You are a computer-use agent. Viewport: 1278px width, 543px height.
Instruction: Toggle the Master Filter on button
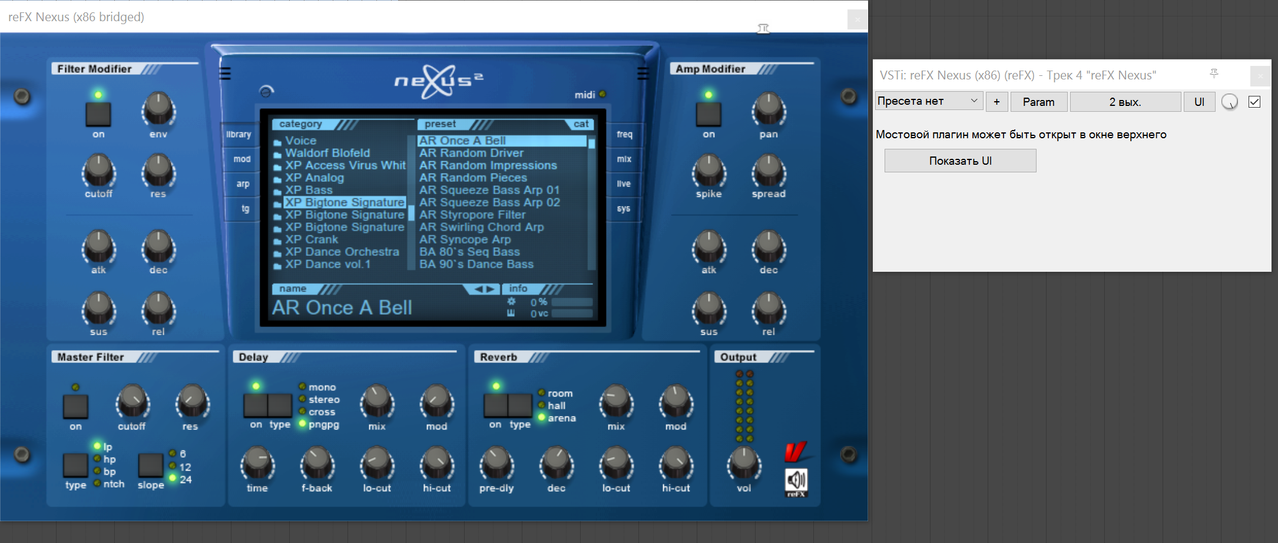(75, 406)
